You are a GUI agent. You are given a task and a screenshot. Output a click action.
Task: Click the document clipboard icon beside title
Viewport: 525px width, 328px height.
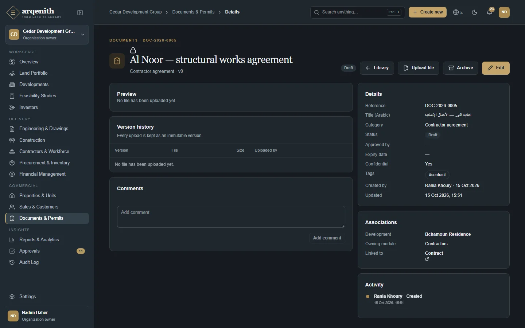(117, 61)
